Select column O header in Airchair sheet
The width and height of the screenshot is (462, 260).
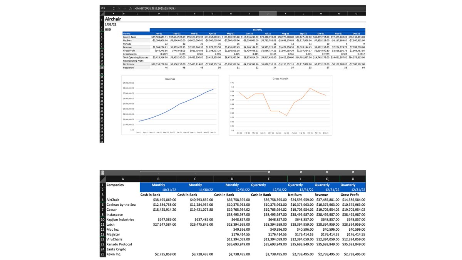pos(356,13)
